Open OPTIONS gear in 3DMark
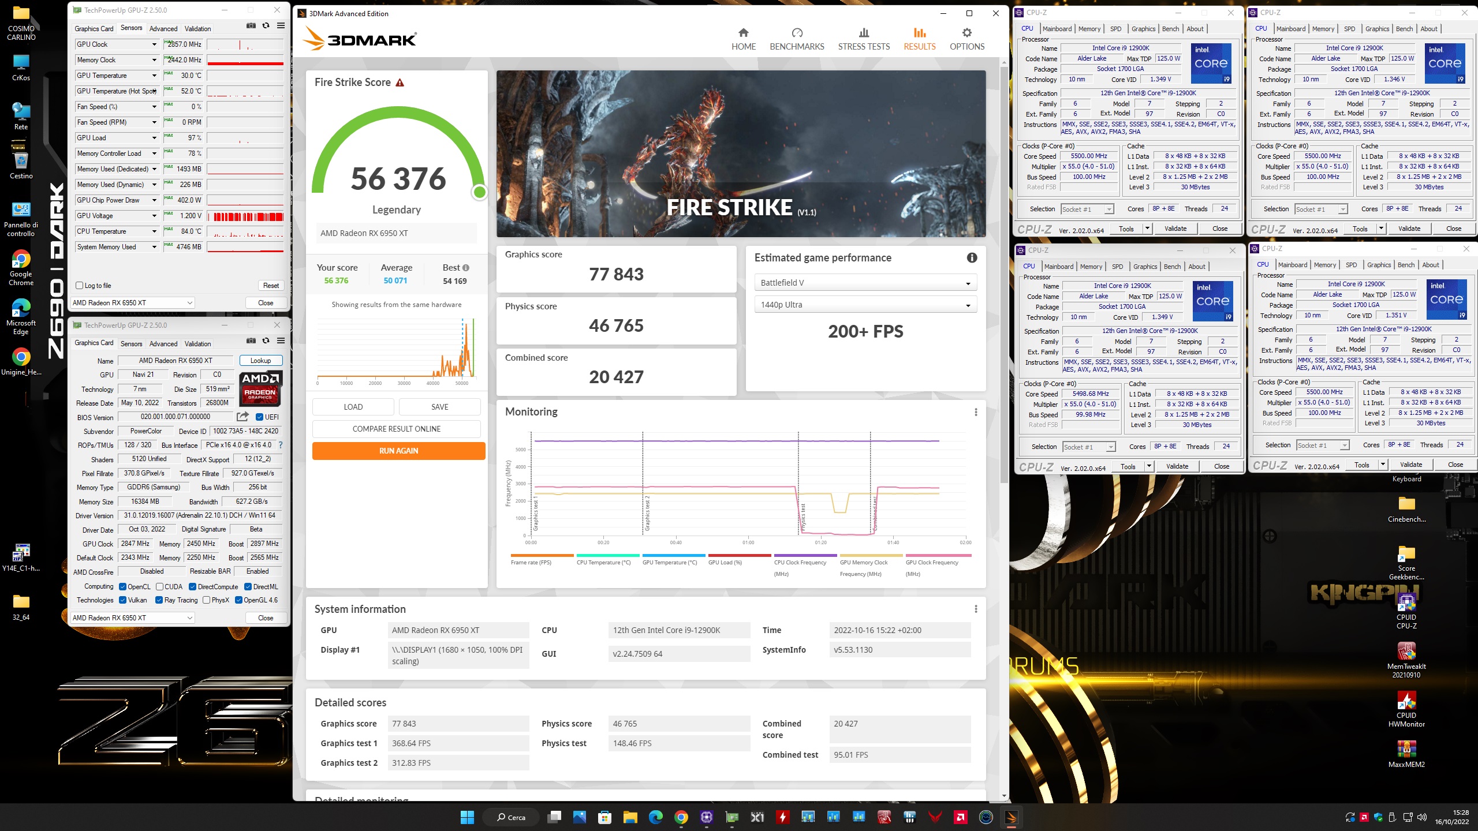The image size is (1478, 831). [x=967, y=39]
